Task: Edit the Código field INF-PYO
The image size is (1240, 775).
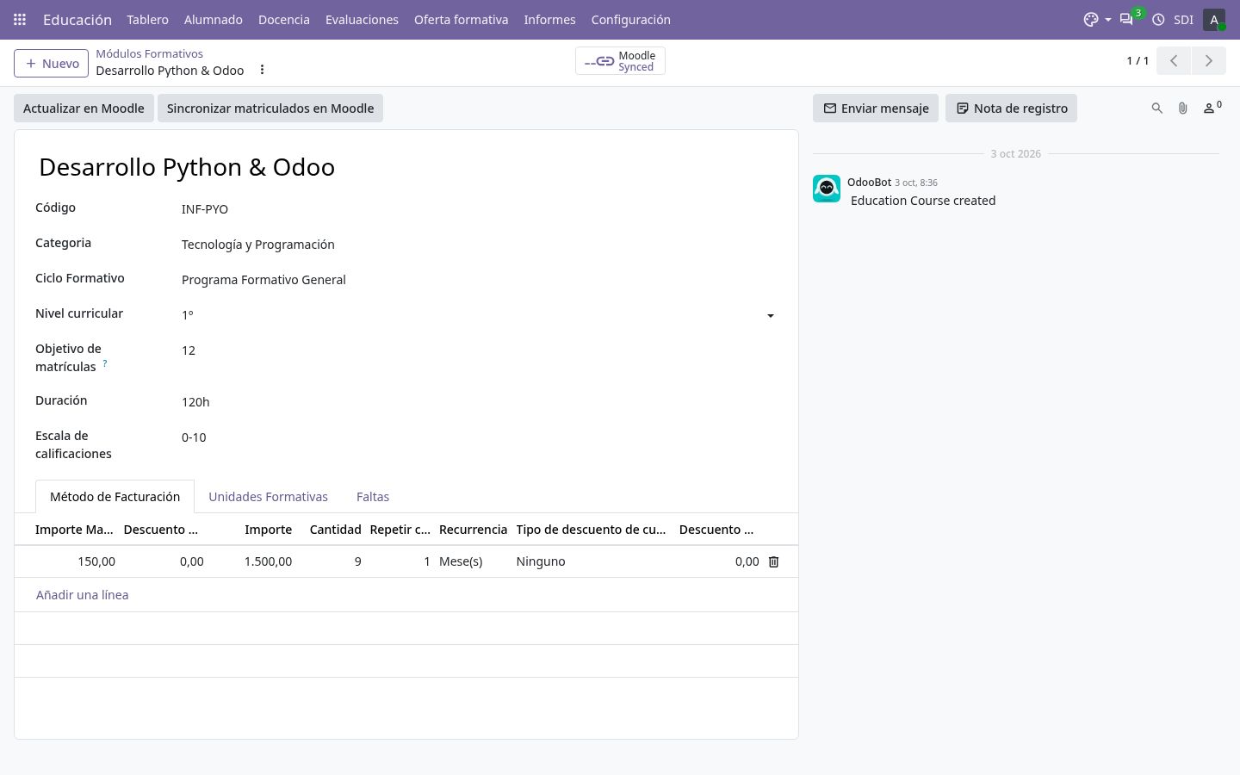Action: click(478, 209)
